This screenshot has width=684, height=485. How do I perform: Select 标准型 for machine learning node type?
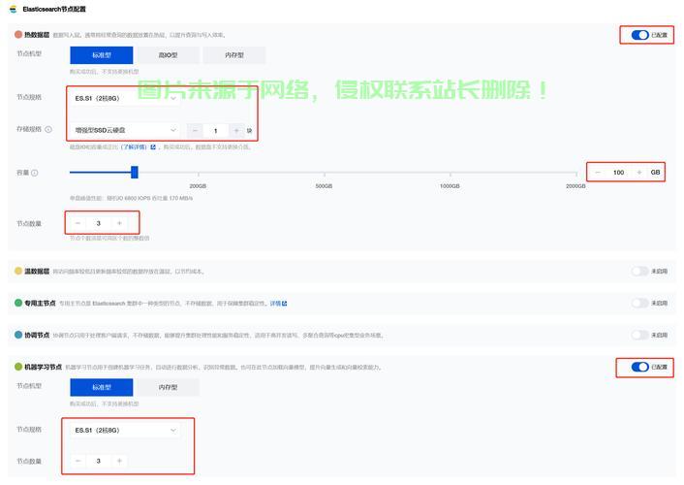click(102, 387)
